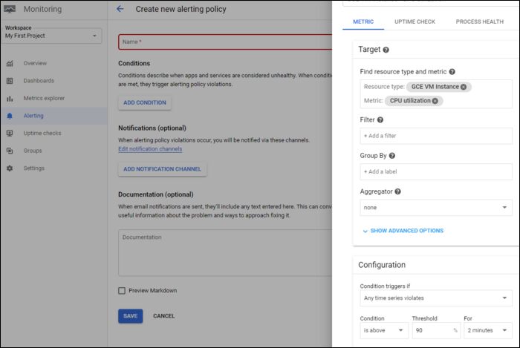Image resolution: width=520 pixels, height=348 pixels.
Task: Switch to the Uptime Check tab
Action: [415, 22]
